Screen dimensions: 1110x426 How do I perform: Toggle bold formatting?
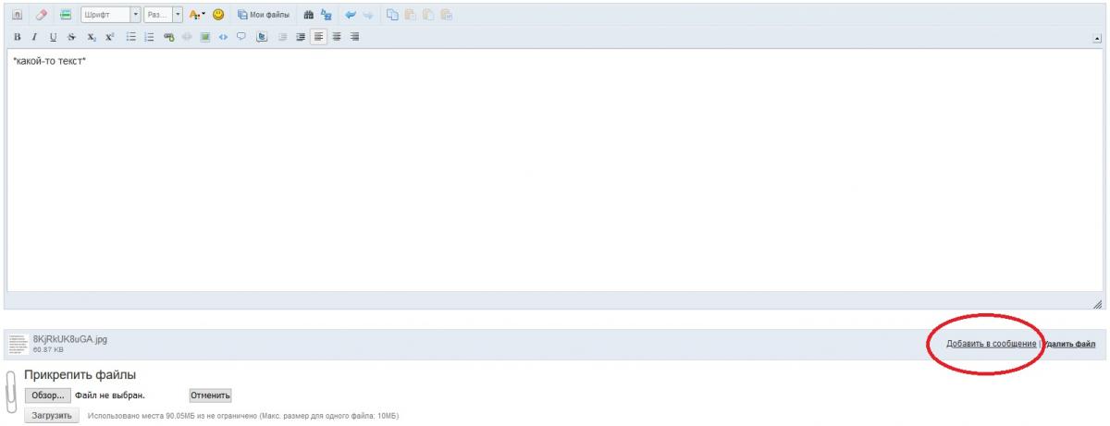click(x=17, y=37)
